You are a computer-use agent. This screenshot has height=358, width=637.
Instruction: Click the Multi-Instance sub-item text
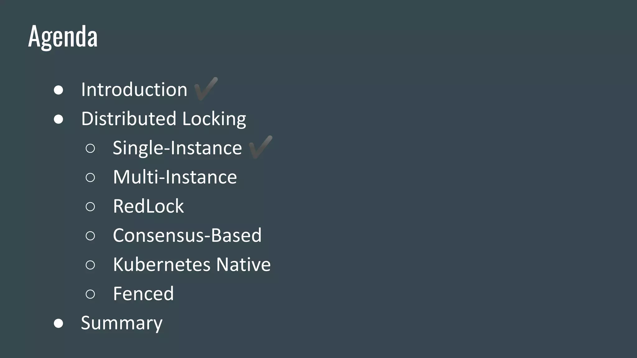point(175,177)
